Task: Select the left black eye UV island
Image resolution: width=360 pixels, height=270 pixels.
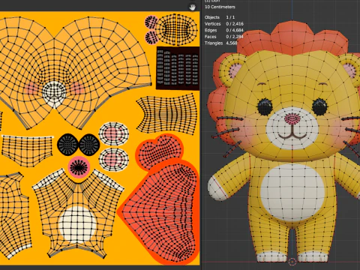Action: [x=67, y=145]
